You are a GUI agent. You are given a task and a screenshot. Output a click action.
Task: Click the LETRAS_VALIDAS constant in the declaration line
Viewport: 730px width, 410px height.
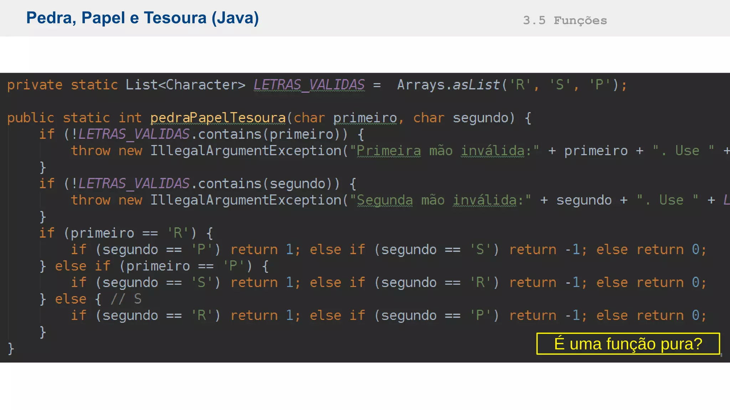point(309,85)
